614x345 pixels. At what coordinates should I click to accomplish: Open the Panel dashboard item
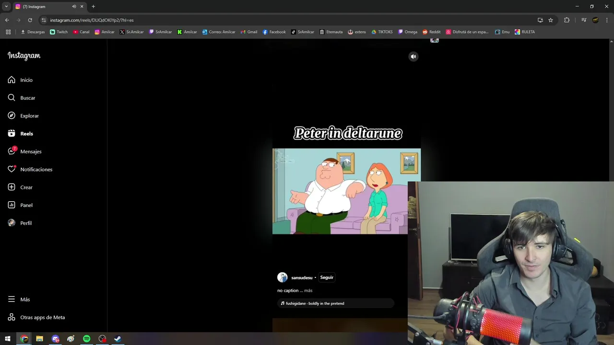tap(20, 205)
